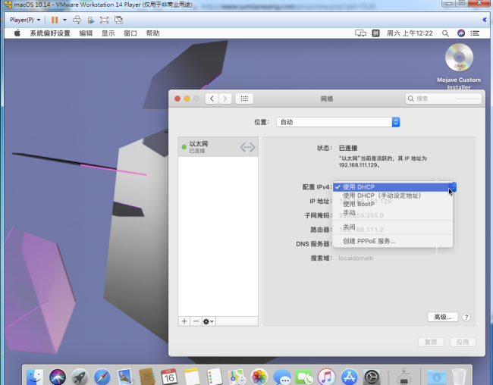
Task: Open Contacts book icon in Dock
Action: [147, 377]
